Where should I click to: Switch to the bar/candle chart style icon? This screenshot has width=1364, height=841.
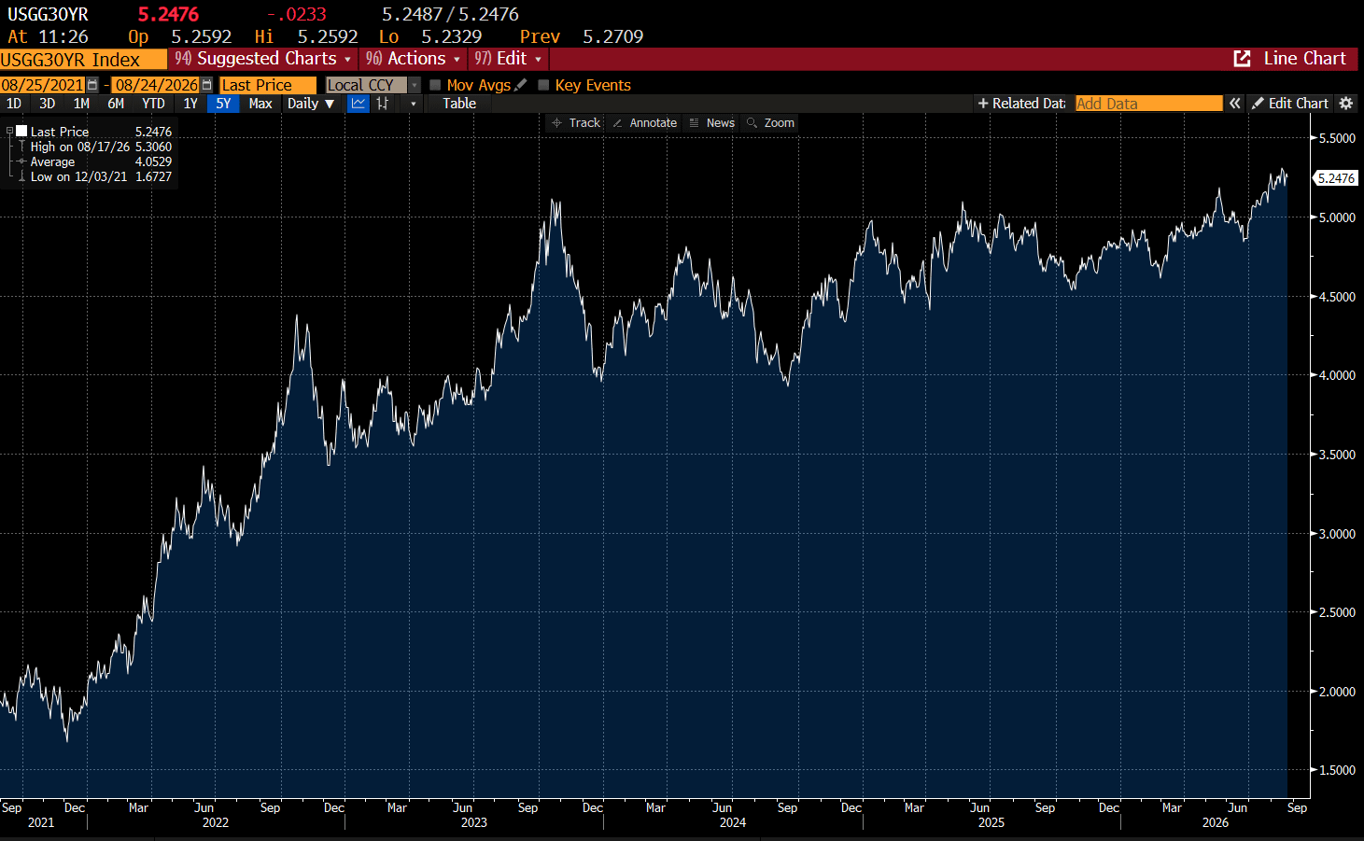383,104
